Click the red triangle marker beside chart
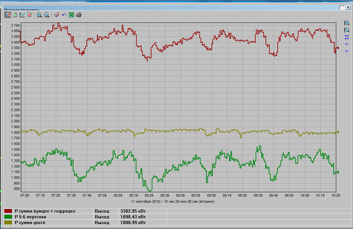This screenshot has height=229, width=353. 337,48
